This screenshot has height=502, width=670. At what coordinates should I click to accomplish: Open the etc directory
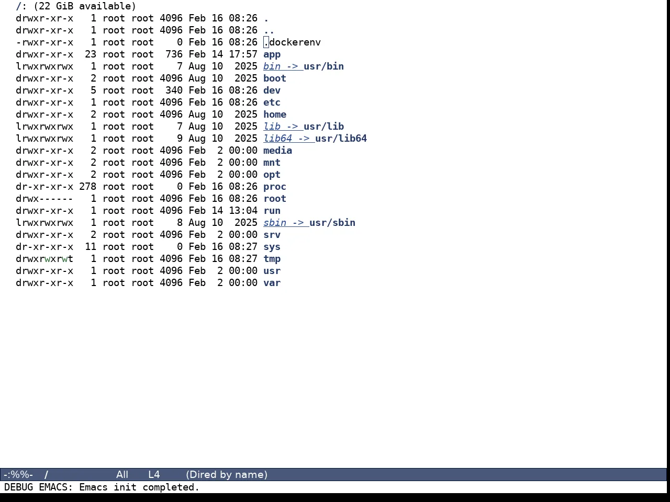[x=272, y=102]
